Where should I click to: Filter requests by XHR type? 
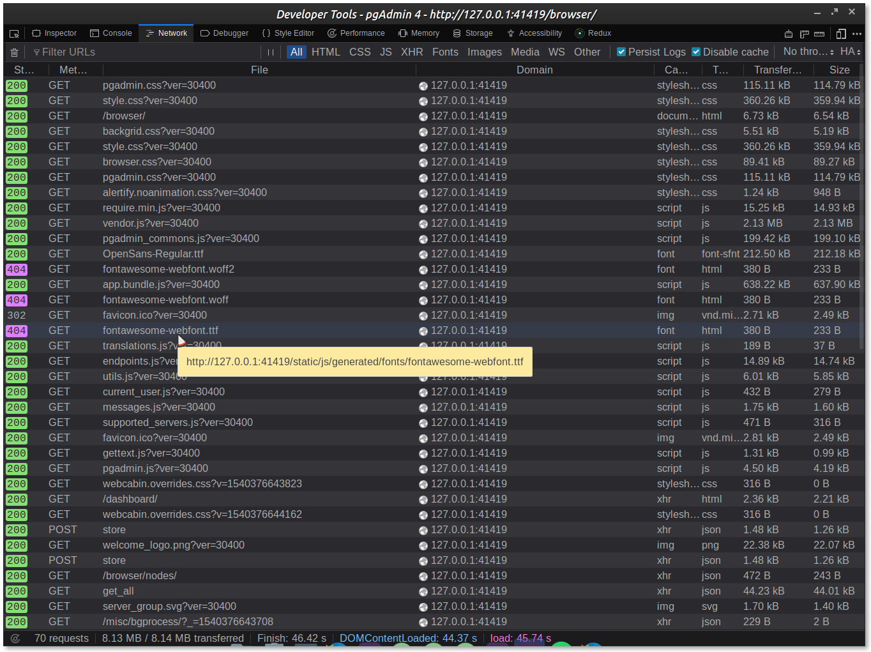412,52
